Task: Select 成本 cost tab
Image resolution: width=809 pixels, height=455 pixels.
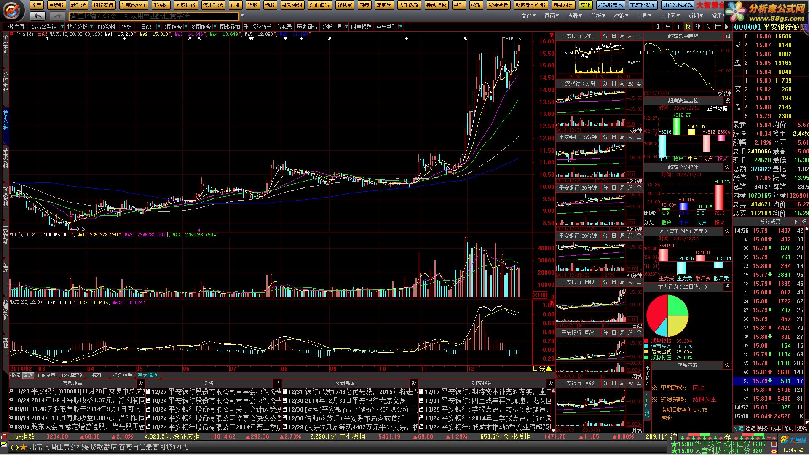Action: pos(776,428)
